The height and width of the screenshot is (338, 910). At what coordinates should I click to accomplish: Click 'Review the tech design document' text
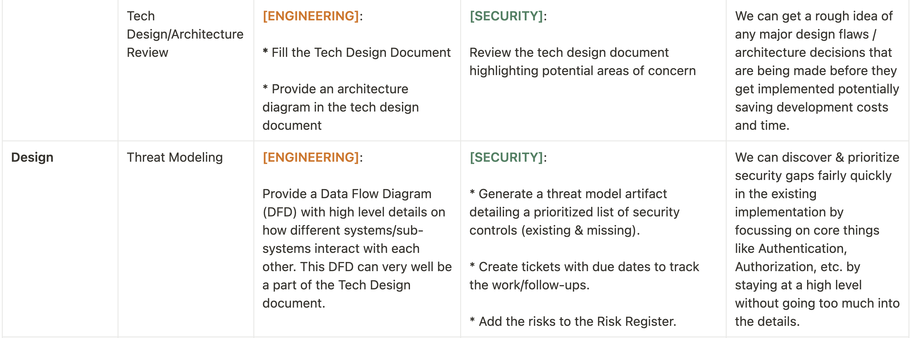[569, 53]
